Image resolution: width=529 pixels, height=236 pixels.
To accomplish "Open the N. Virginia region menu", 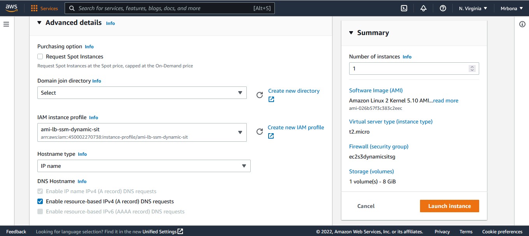I will click(x=472, y=8).
